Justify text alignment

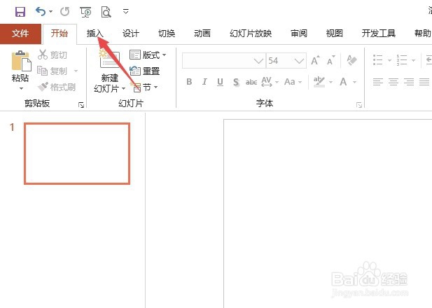(424, 82)
